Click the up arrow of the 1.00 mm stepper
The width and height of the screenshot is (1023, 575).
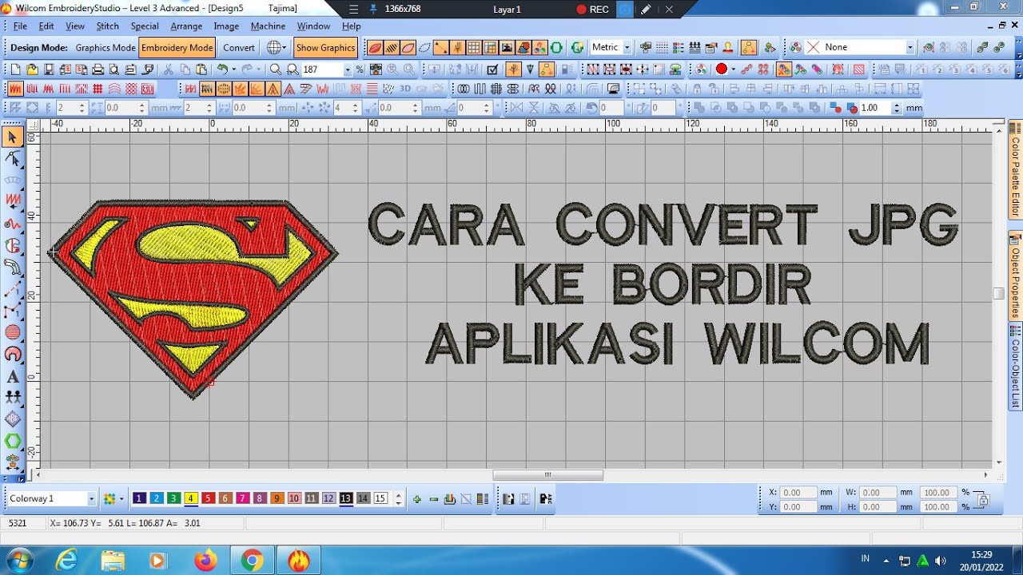click(897, 105)
